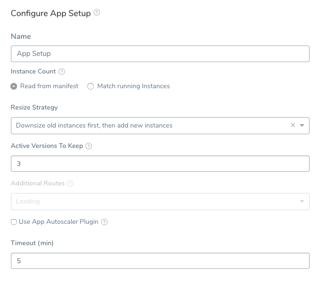This screenshot has height=285, width=320.
Task: Expand the Resize Strategy dropdown arrow
Action: (x=302, y=125)
